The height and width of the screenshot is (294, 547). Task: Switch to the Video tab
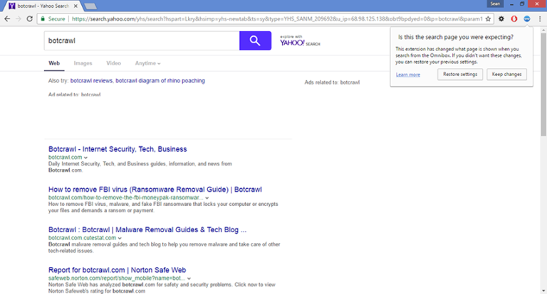point(113,63)
